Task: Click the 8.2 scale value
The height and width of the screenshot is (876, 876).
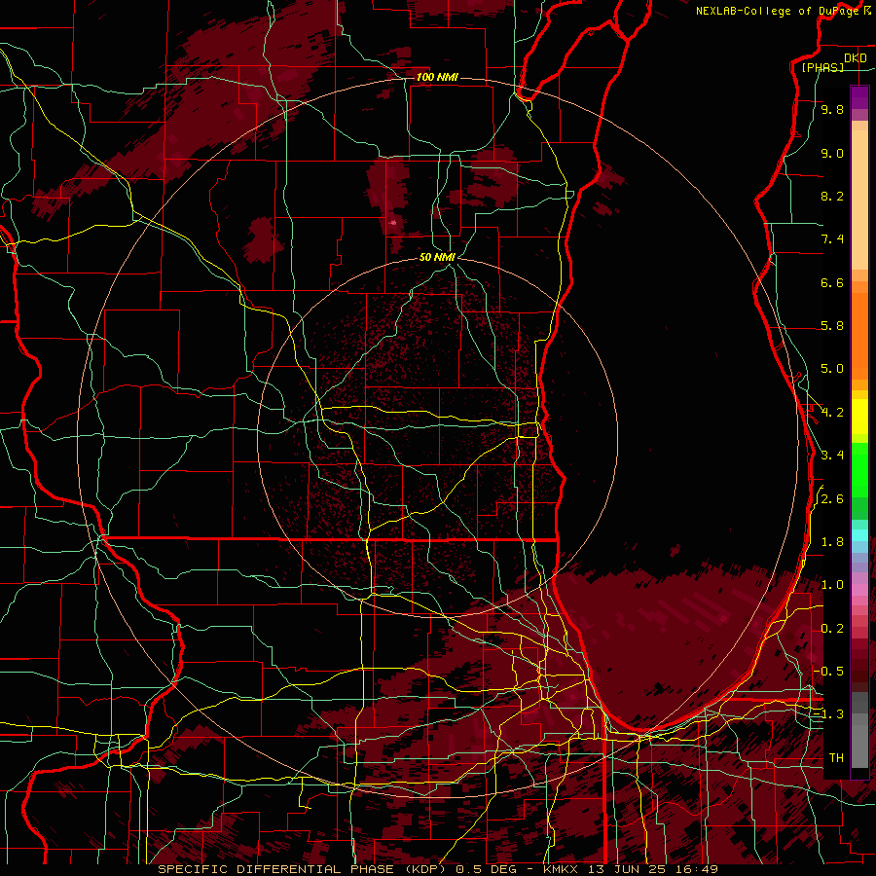Action: 832,196
